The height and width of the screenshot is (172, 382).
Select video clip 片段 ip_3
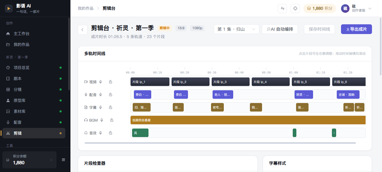pos(230,82)
